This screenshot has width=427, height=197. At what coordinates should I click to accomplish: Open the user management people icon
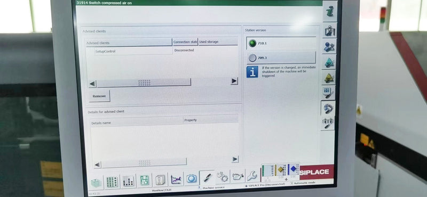(x=329, y=46)
